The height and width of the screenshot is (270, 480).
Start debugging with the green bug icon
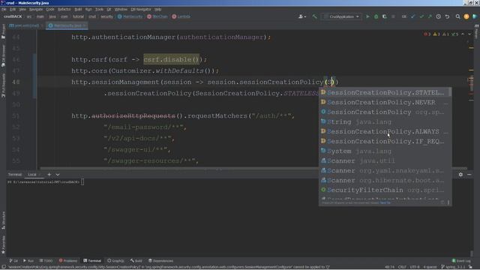coord(376,16)
